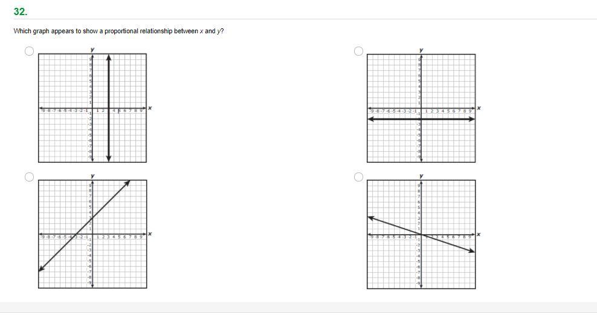Click the x-axis label of the downward-sloping graph
This screenshot has width=597, height=317.
click(479, 234)
